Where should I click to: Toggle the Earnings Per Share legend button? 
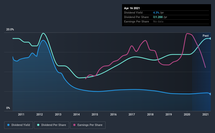tap(88, 125)
